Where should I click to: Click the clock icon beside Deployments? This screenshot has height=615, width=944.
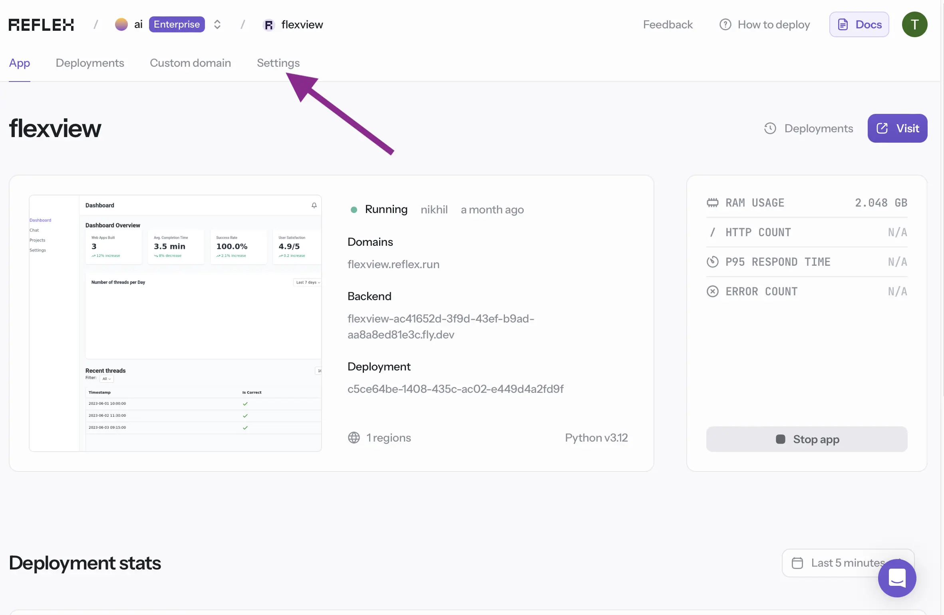pyautogui.click(x=770, y=129)
